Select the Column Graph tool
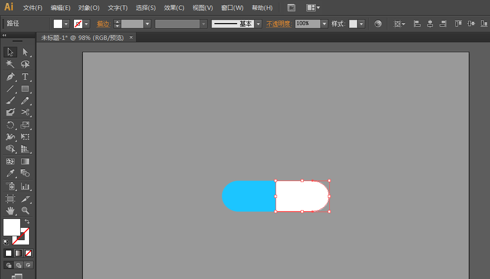This screenshot has height=279, width=490. click(25, 186)
